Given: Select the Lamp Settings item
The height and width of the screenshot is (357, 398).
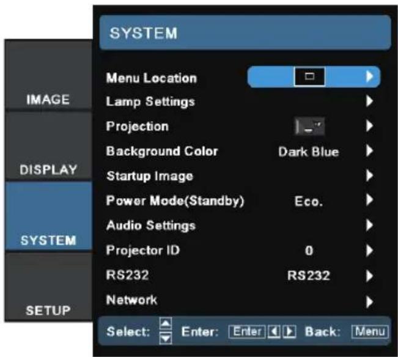Looking at the screenshot, I should 150,101.
